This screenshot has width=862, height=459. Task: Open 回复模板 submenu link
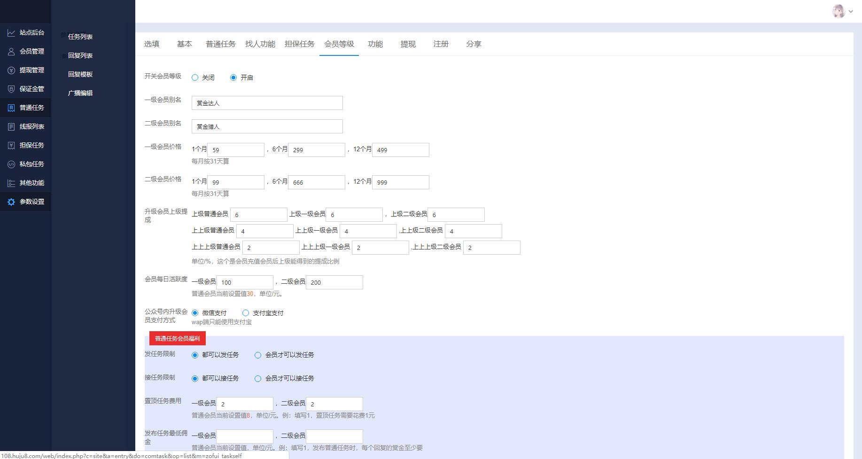click(80, 74)
